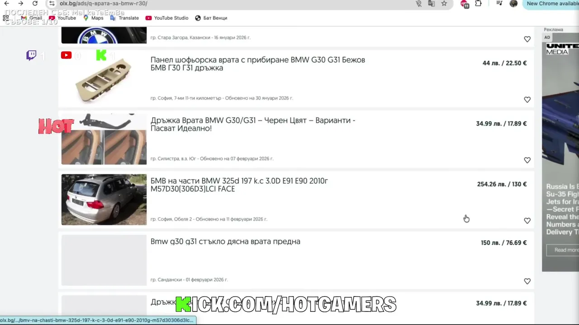Open the YouTube Studio bookmark
579x325 pixels.
point(167,18)
